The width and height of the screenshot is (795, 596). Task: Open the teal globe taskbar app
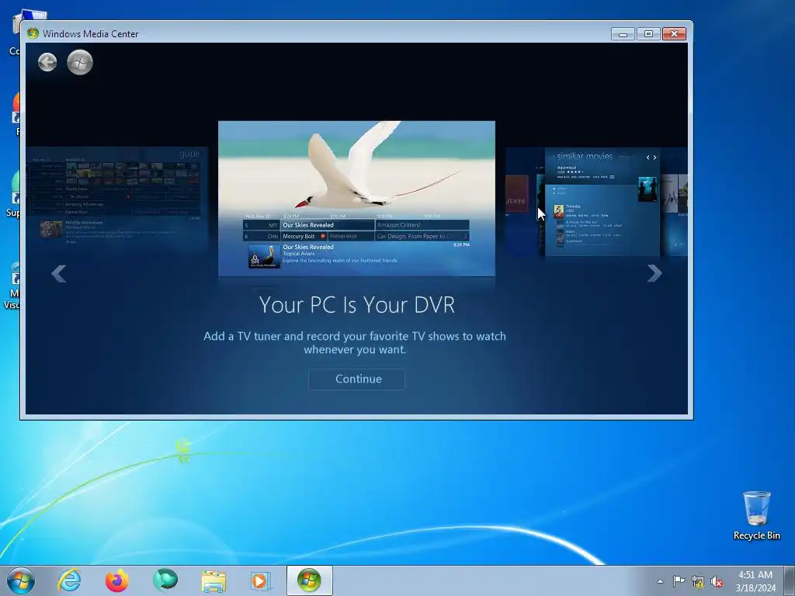tap(165, 580)
